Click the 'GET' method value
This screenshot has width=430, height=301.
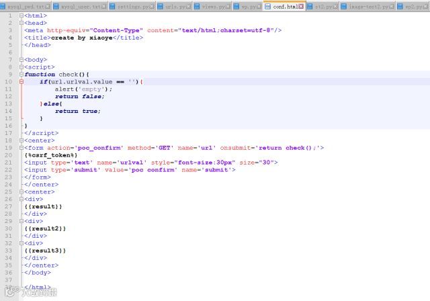[164, 148]
